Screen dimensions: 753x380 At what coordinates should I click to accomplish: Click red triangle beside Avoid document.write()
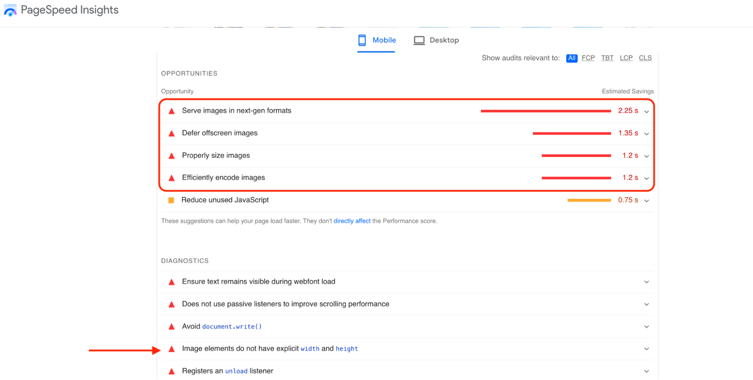pos(171,327)
